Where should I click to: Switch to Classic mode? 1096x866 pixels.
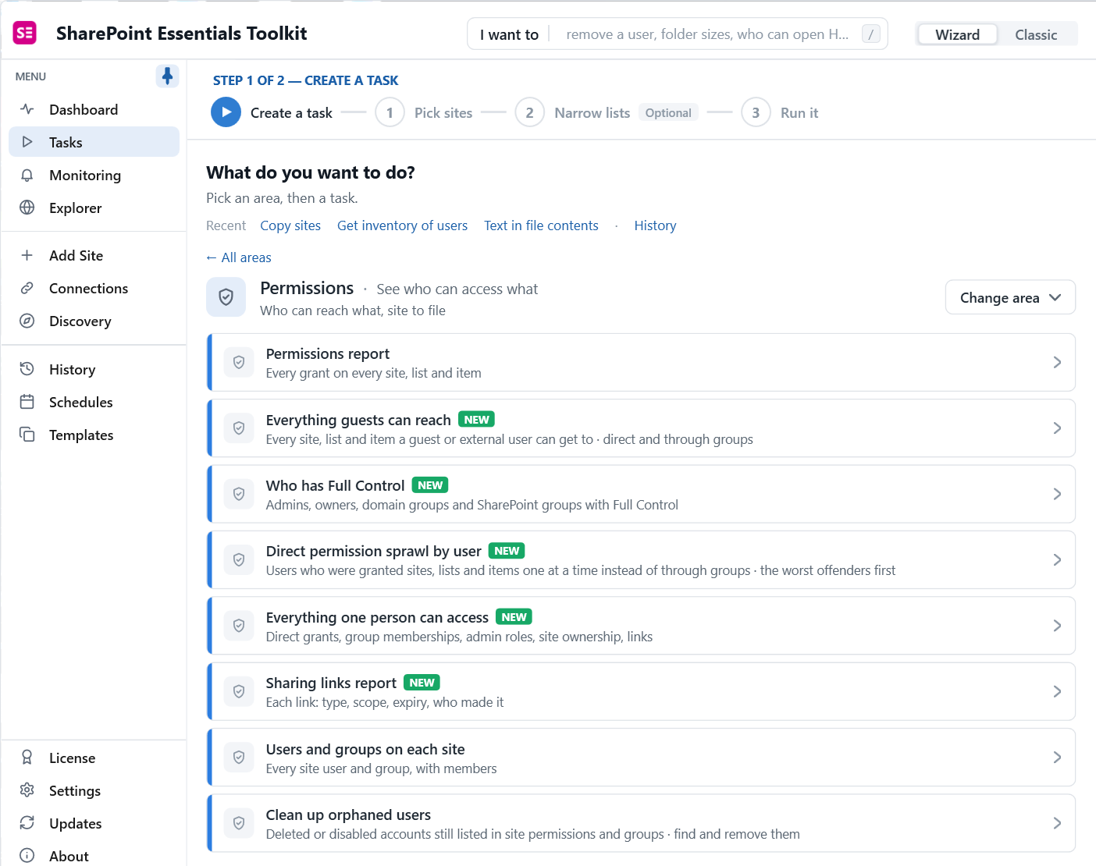(1036, 34)
